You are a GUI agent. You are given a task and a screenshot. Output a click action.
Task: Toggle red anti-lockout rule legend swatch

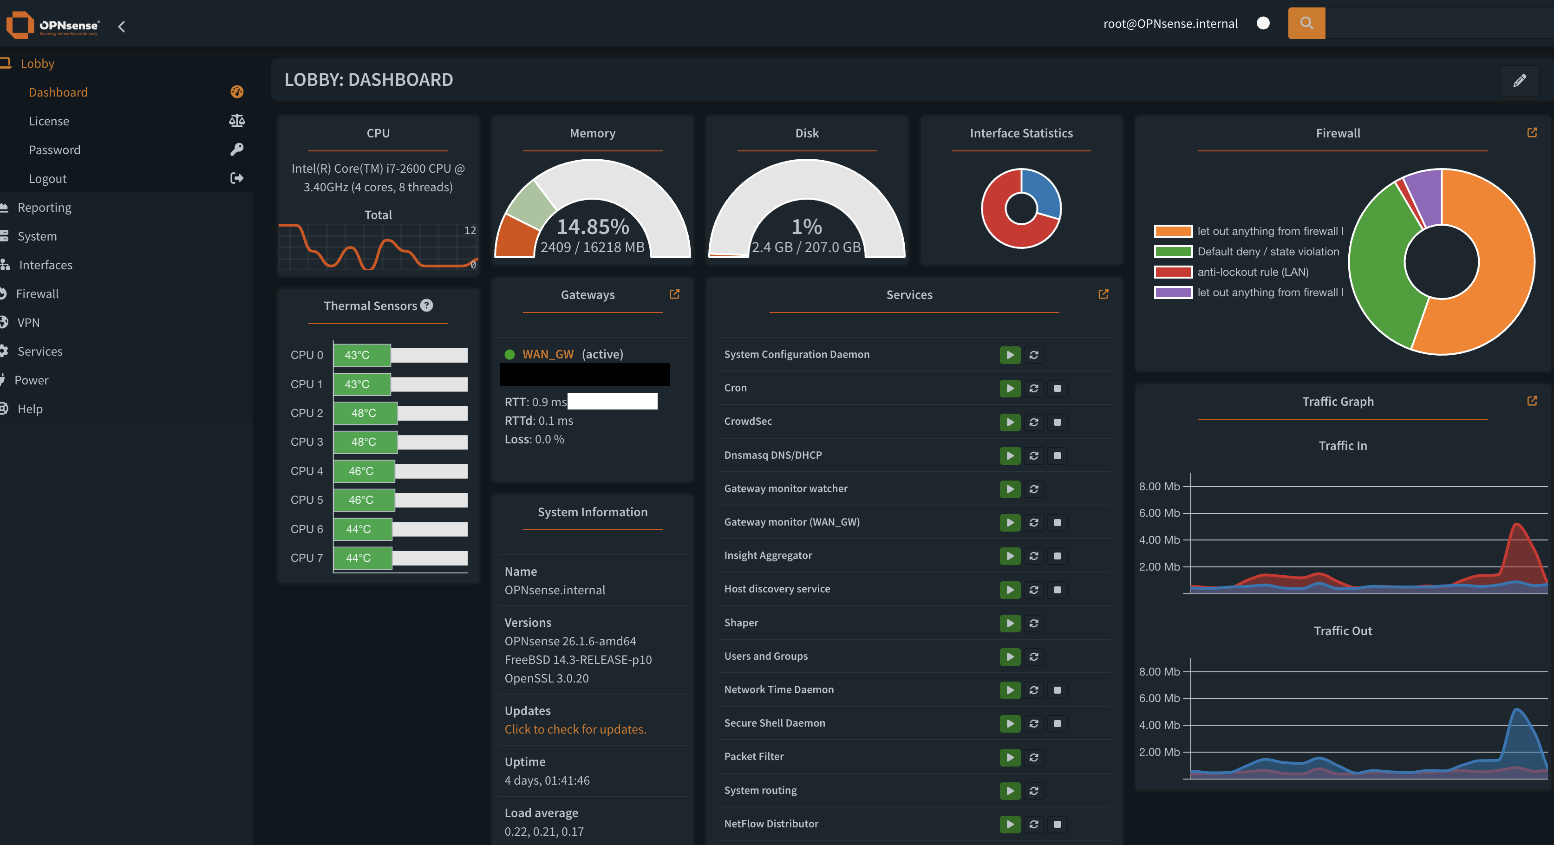pyautogui.click(x=1173, y=272)
